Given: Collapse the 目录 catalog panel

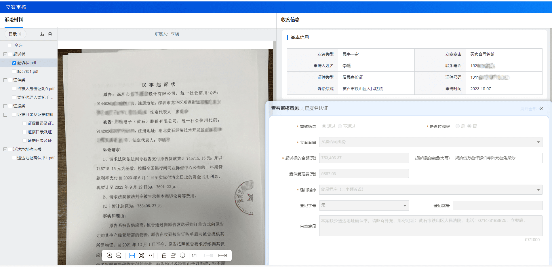Looking at the screenshot, I should coord(16,34).
